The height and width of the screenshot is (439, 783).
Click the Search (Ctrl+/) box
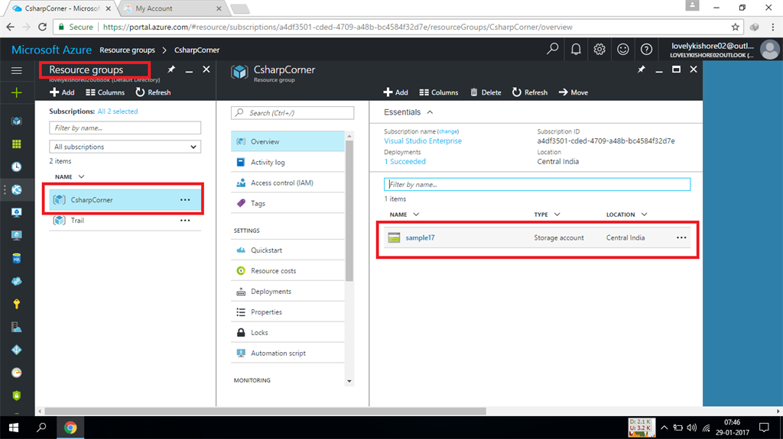293,113
